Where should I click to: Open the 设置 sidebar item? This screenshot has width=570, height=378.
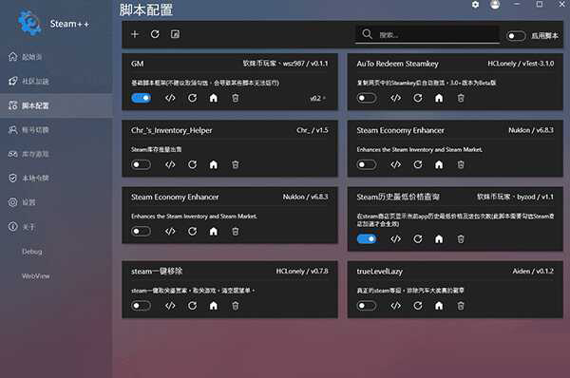56,202
